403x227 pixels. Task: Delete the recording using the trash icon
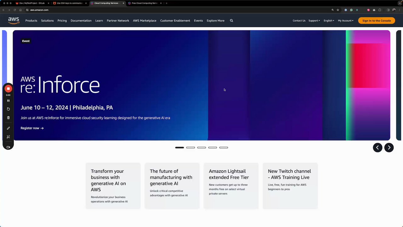(9, 118)
